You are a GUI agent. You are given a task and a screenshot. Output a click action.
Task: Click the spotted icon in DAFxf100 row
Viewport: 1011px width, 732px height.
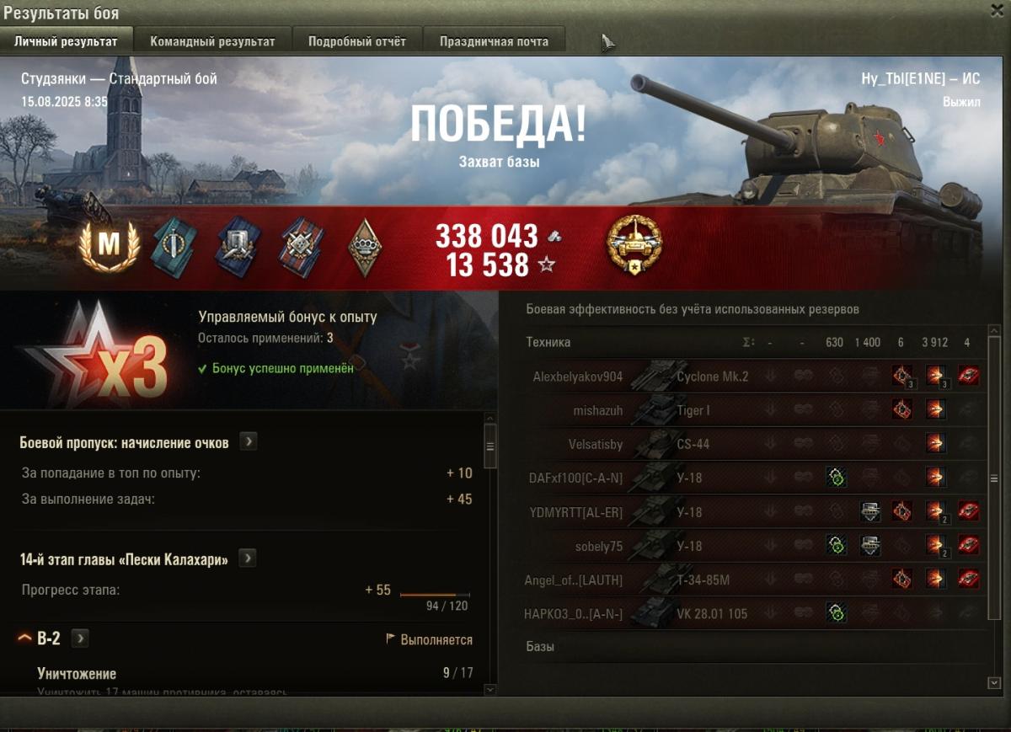[836, 478]
